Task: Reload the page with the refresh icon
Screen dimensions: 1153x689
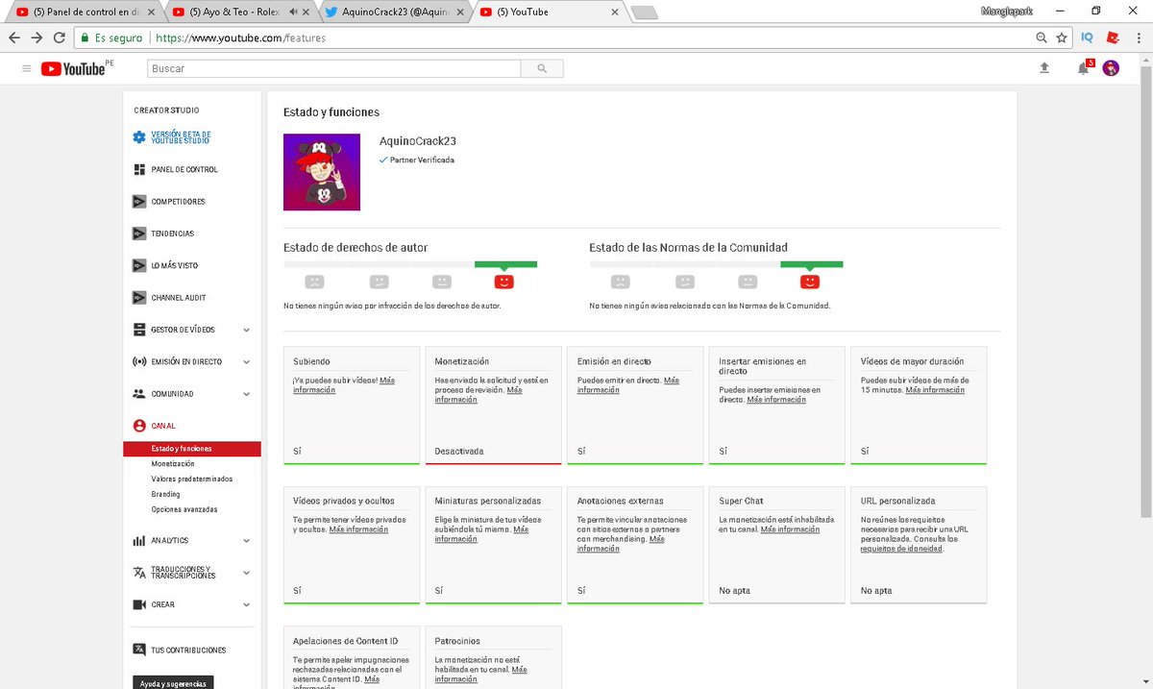Action: pos(60,37)
